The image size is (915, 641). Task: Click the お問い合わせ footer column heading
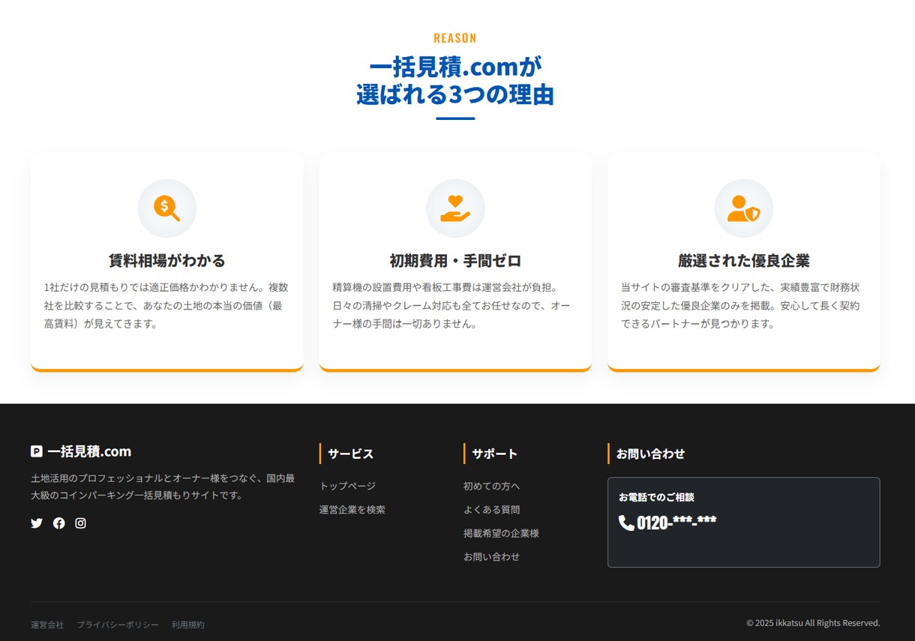(650, 454)
